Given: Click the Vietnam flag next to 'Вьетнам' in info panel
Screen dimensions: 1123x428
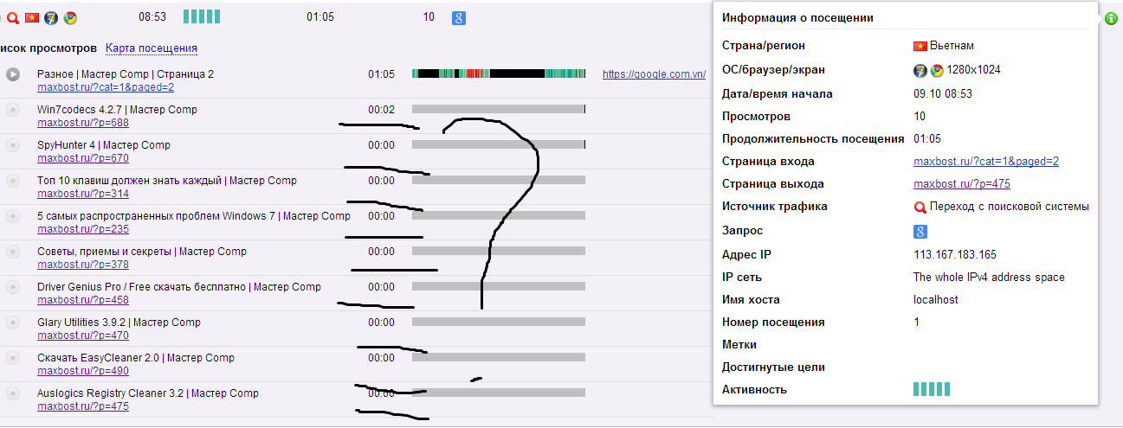Looking at the screenshot, I should (x=920, y=46).
